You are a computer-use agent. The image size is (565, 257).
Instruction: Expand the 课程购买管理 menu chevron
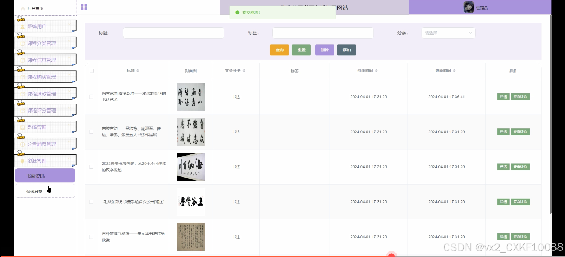tap(69, 75)
